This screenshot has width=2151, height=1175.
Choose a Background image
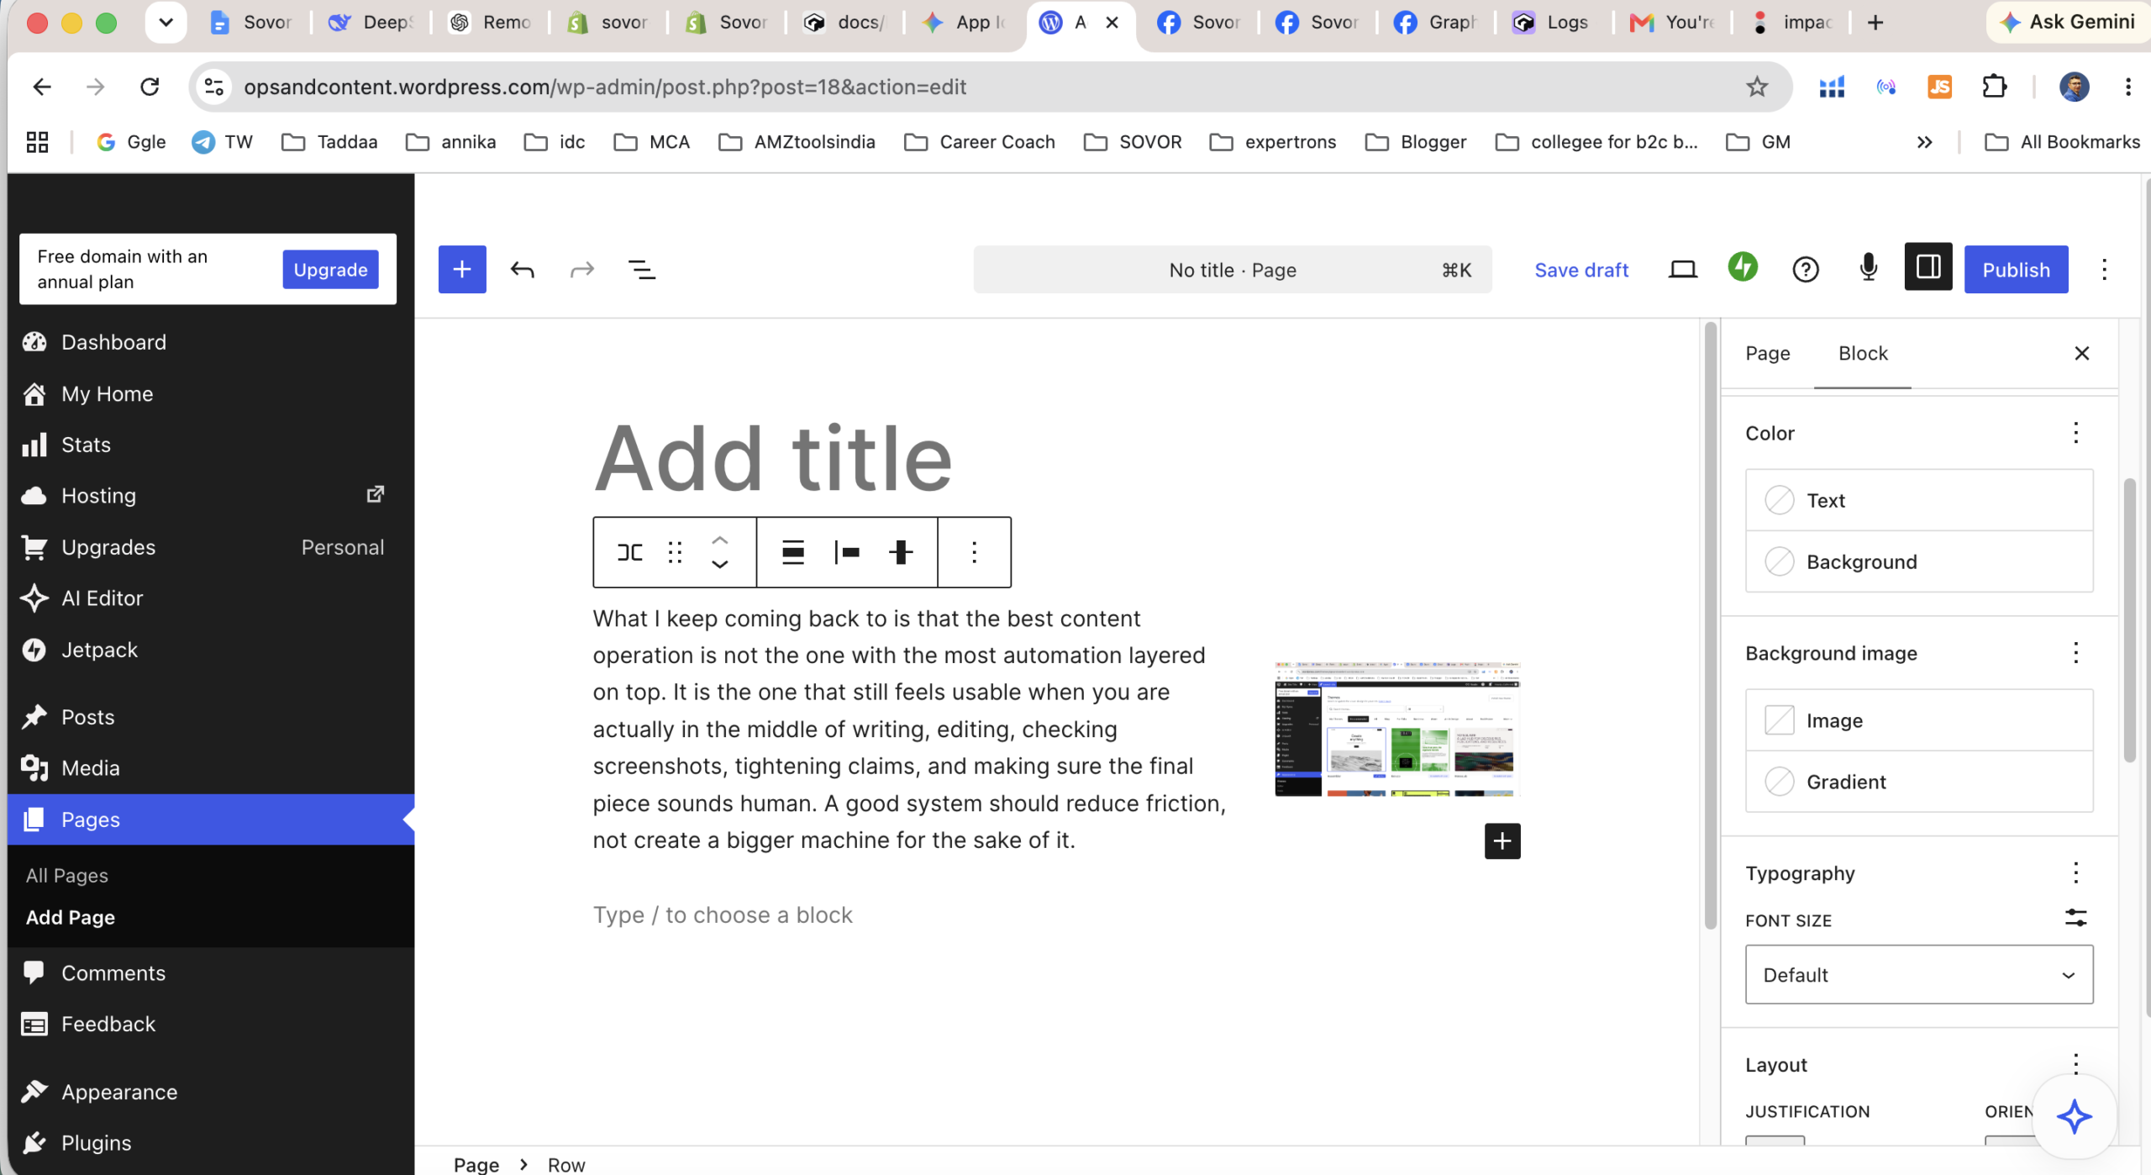pos(1919,720)
